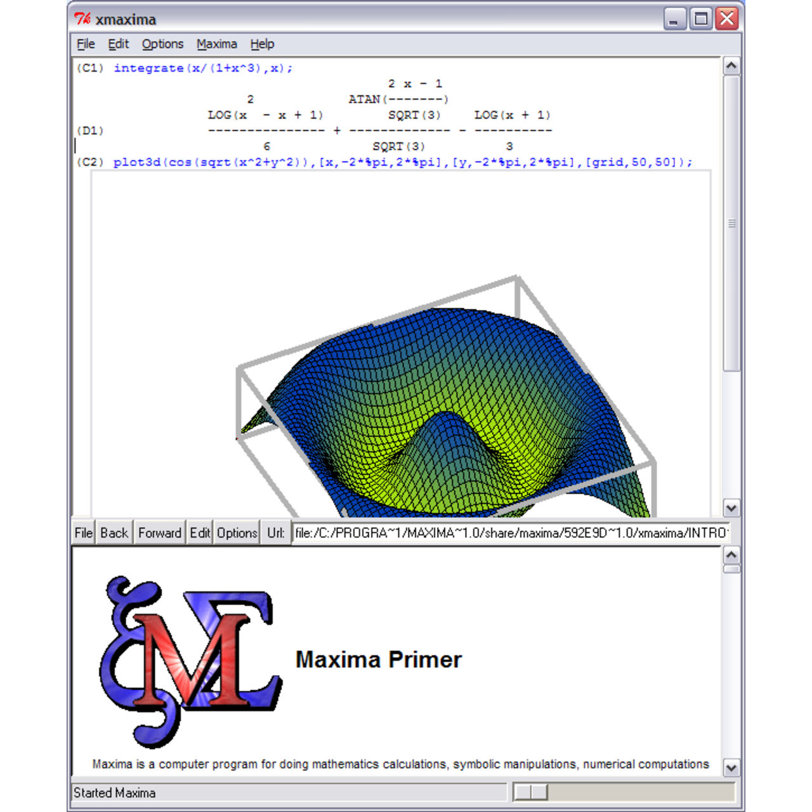The width and height of the screenshot is (812, 812).
Task: Click the xmaxima Tk title bar icon
Action: [x=82, y=19]
